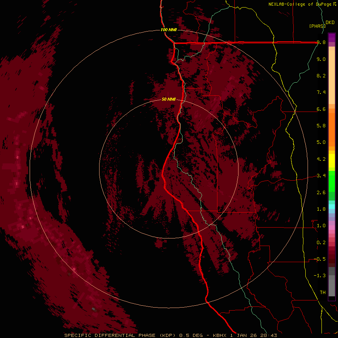Click the 100 NMI range ring label
This screenshot has width=338, height=338.
pos(169,30)
